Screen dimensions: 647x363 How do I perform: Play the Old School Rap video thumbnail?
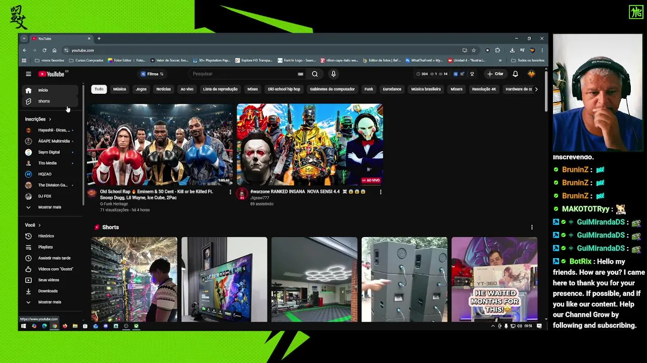(160, 145)
